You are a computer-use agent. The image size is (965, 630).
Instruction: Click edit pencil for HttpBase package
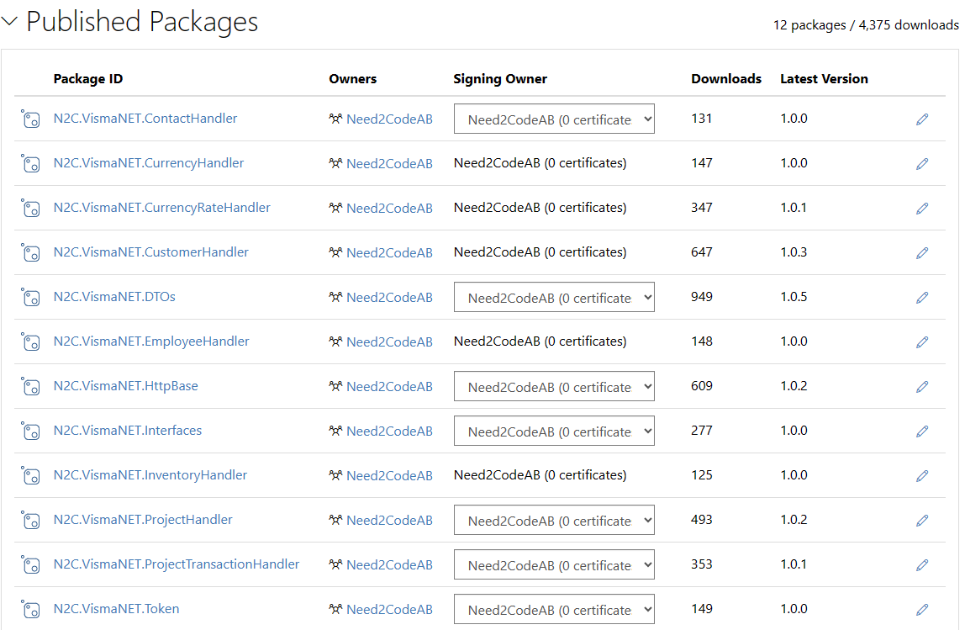tap(922, 386)
